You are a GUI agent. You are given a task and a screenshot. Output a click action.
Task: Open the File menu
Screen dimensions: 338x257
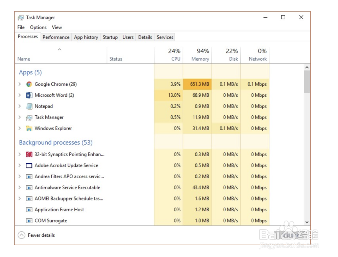21,27
